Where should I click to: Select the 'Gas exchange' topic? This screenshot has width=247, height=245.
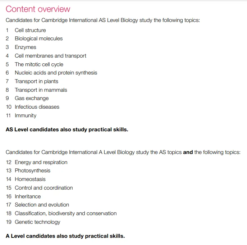tap(32, 98)
